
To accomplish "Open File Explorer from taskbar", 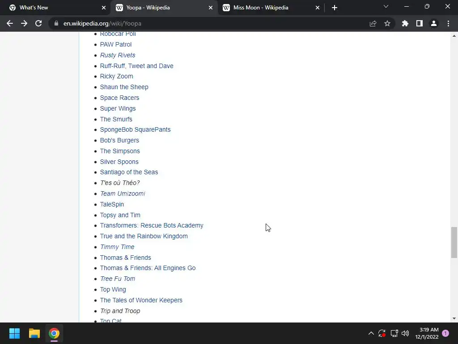I will (34, 333).
